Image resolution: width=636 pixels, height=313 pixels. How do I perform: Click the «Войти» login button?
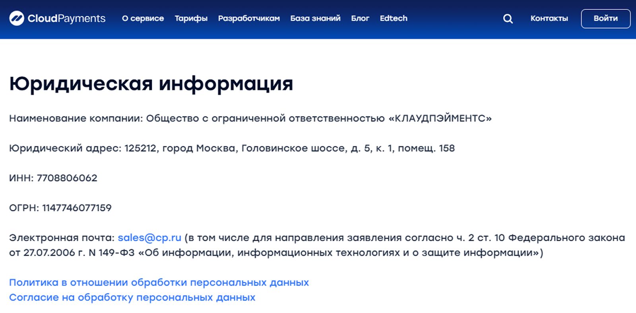click(x=605, y=19)
